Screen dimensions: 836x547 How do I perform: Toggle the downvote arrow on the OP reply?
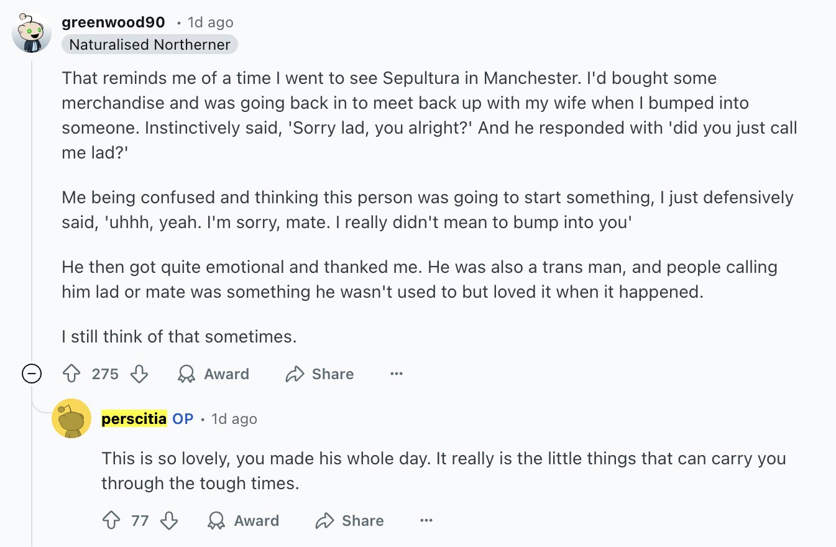[x=169, y=520]
